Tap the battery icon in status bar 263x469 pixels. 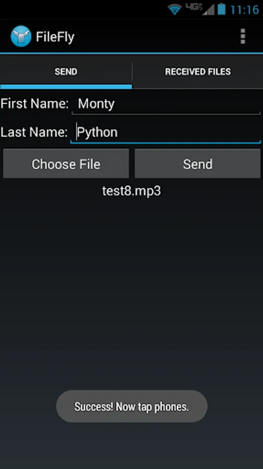pos(221,9)
